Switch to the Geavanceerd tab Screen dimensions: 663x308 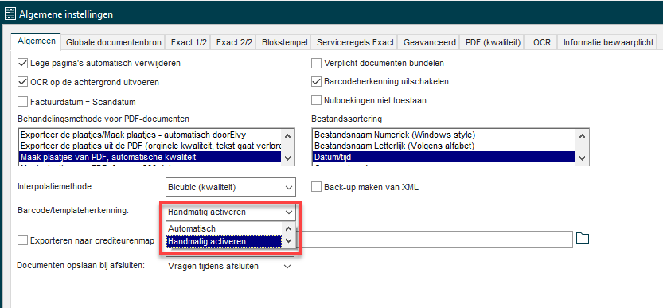click(x=430, y=42)
